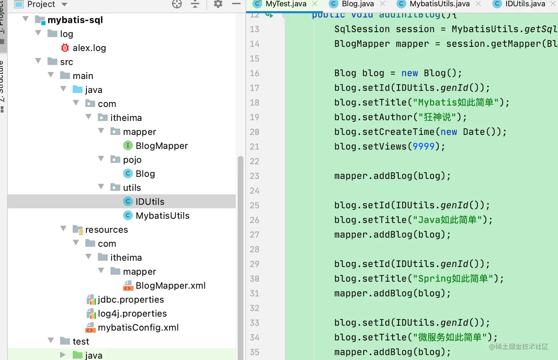This screenshot has height=360, width=558.
Task: Open the Project view type dropdown
Action: [64, 4]
